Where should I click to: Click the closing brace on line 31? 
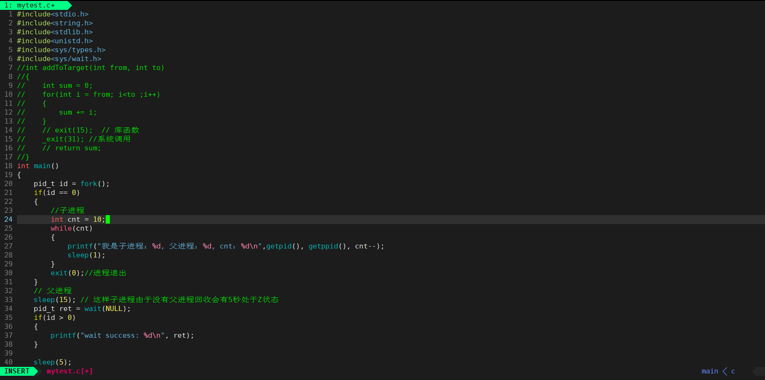click(x=36, y=282)
